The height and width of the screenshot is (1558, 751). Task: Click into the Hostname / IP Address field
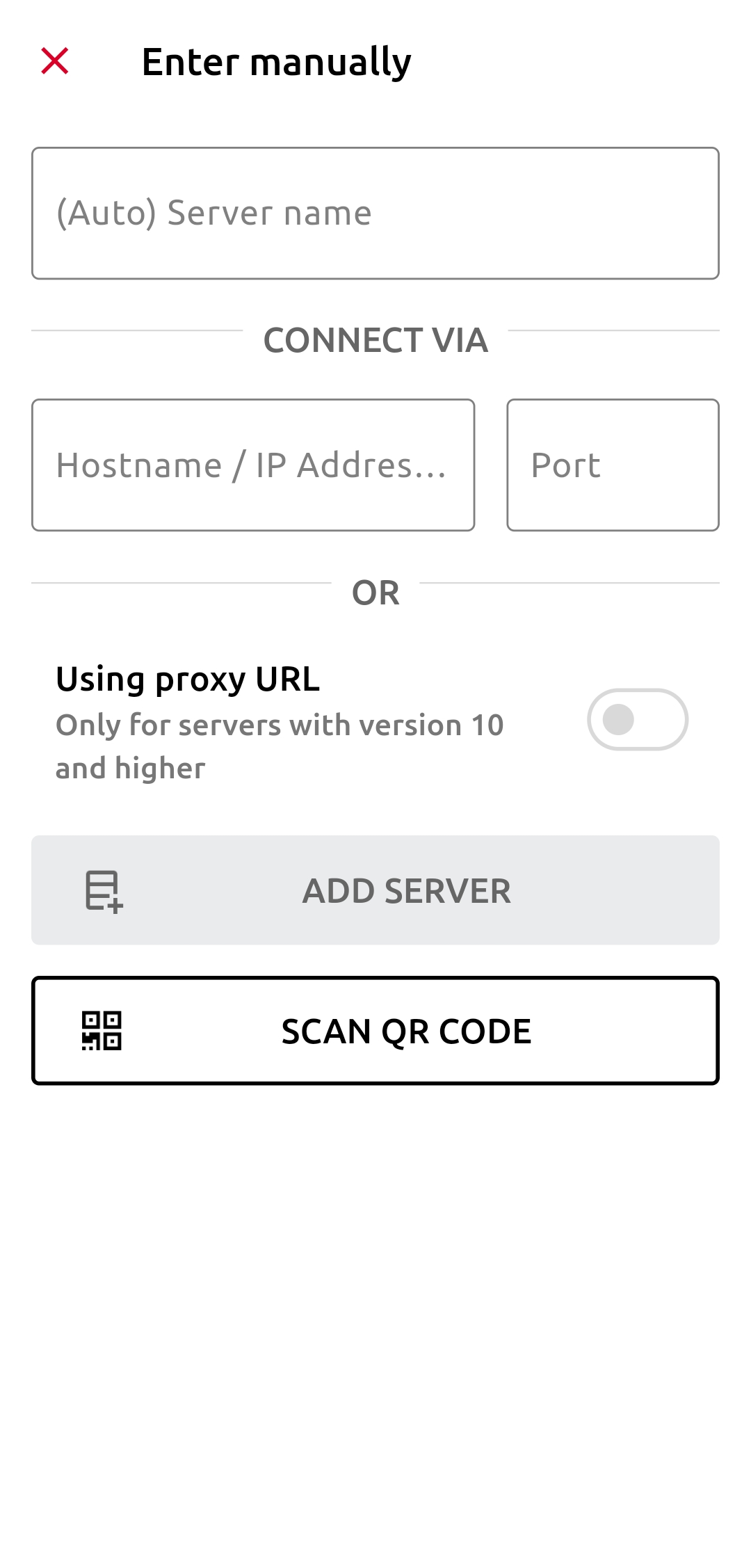tap(253, 465)
